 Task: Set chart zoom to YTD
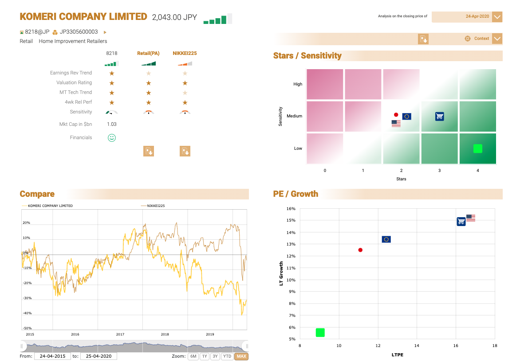point(227,356)
